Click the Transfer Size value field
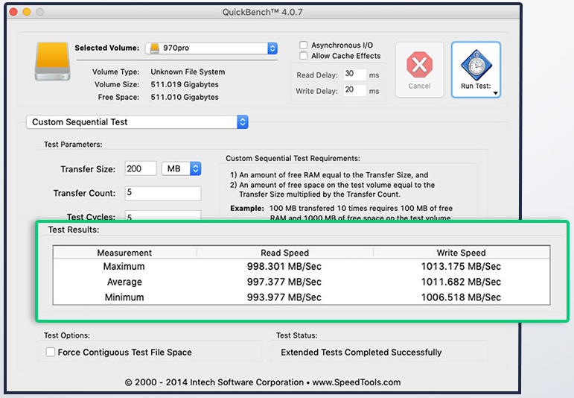574x398 pixels. pos(140,169)
